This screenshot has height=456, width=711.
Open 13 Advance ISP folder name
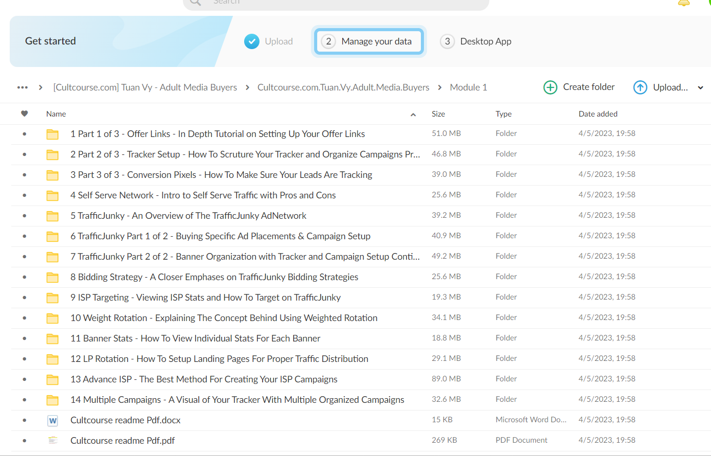204,379
